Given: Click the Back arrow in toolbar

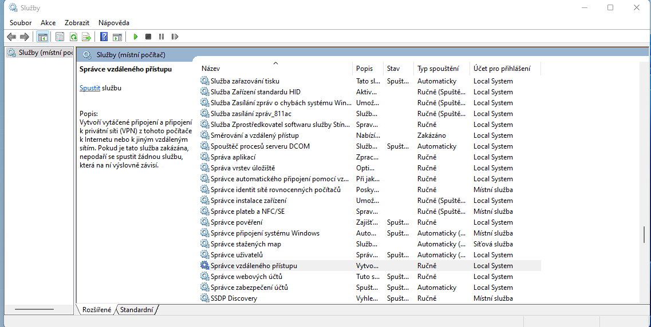Looking at the screenshot, I should [x=11, y=37].
